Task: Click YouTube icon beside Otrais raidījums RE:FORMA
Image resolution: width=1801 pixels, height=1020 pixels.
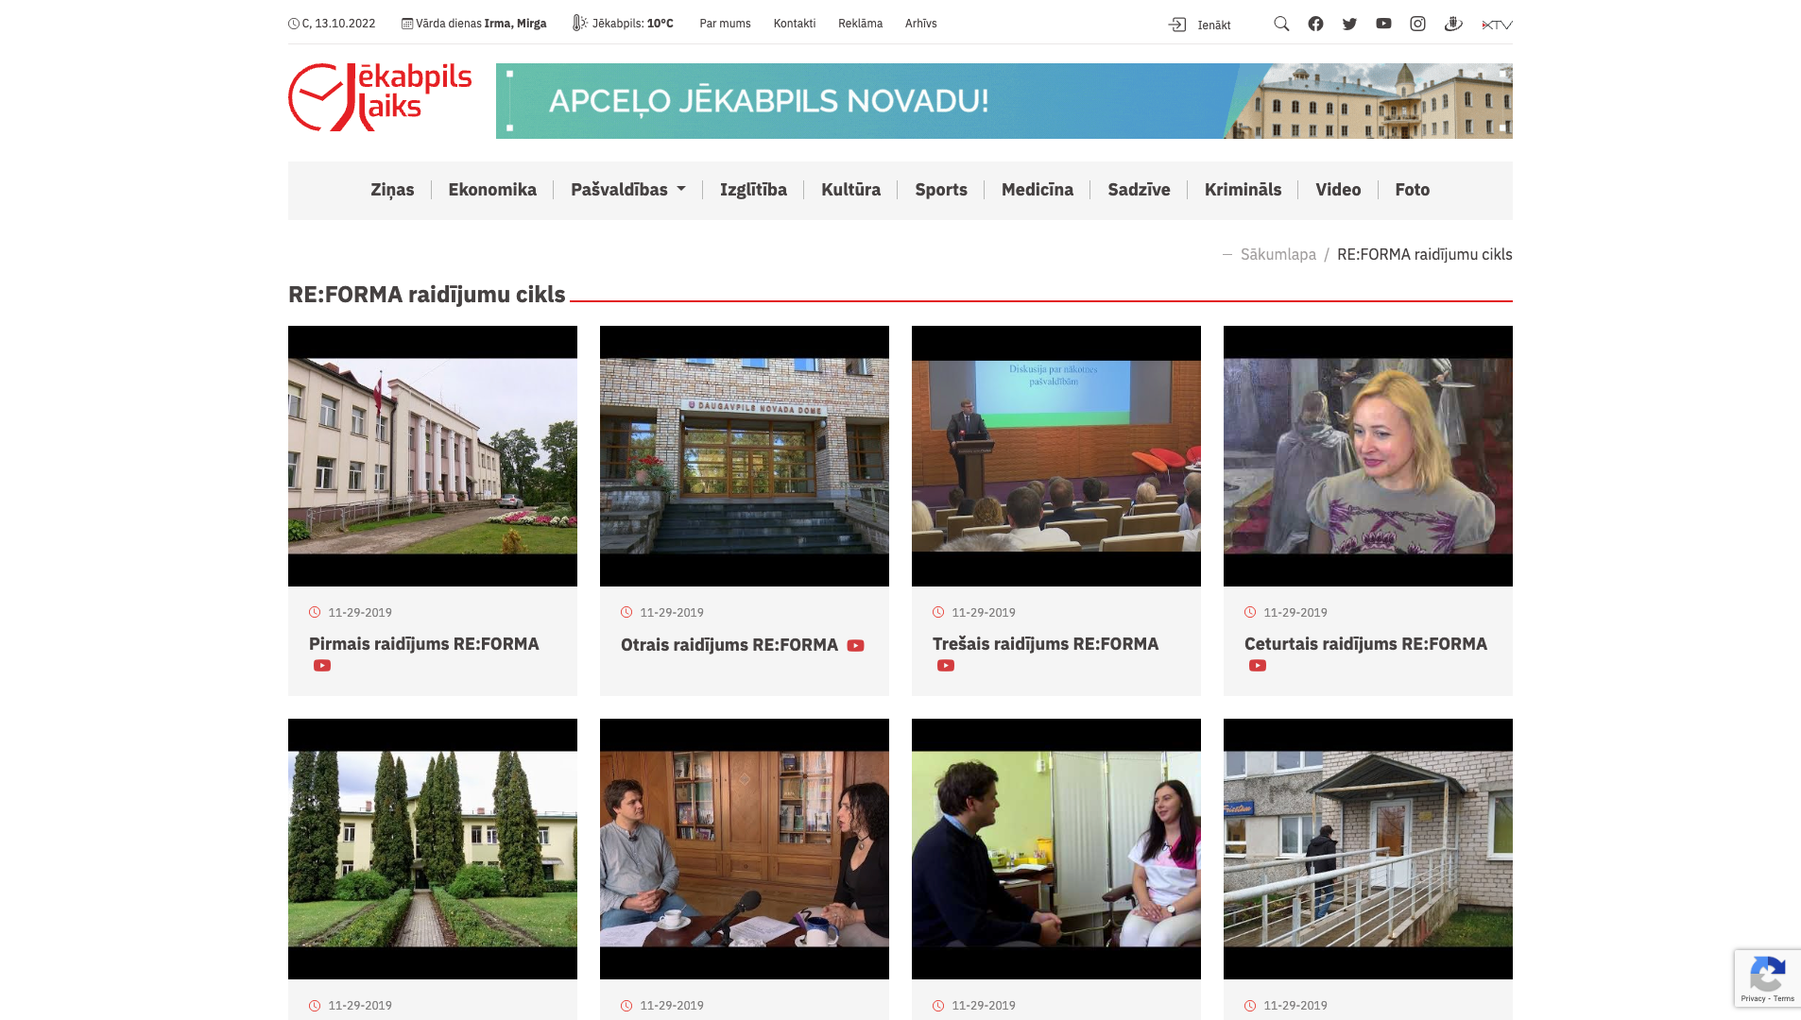Action: 855,646
